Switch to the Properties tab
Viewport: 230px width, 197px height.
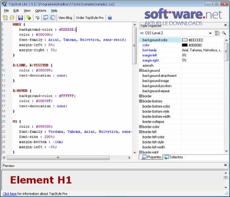[x=151, y=157]
